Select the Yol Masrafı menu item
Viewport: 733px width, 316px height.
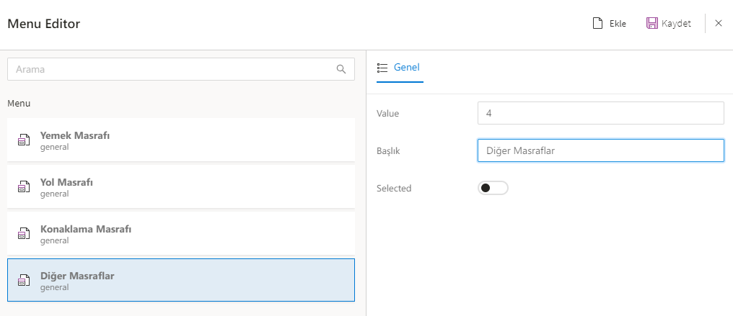click(x=180, y=186)
